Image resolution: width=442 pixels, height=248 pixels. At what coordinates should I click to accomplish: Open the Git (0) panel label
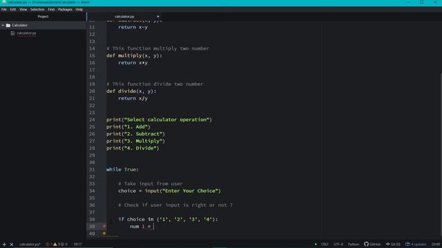pos(396,245)
